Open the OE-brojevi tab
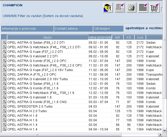 pyautogui.click(x=108, y=29)
